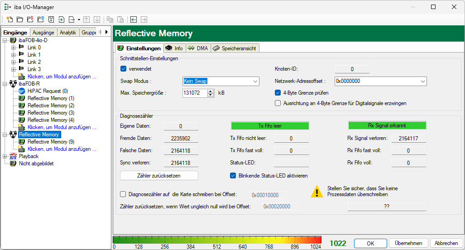465x250 pixels.
Task: Click the colored signal usage bar
Action: (217, 240)
